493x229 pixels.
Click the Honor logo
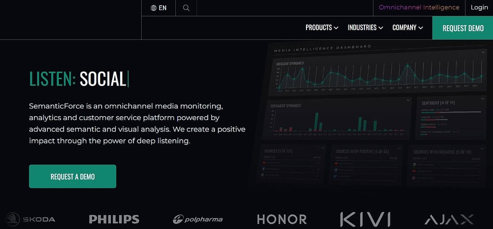pos(282,219)
